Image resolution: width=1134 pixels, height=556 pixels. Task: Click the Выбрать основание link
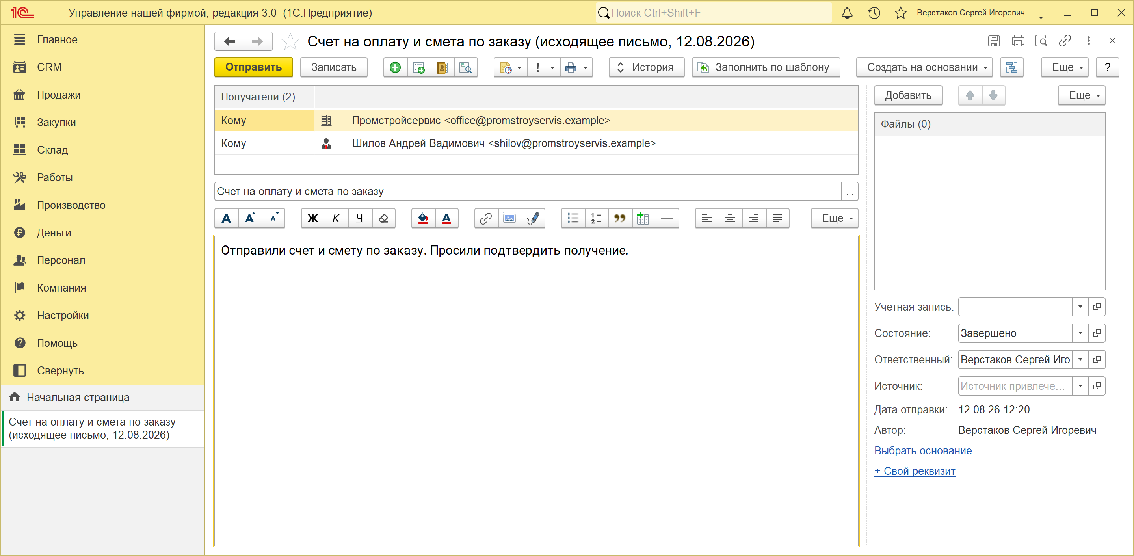[x=923, y=451]
